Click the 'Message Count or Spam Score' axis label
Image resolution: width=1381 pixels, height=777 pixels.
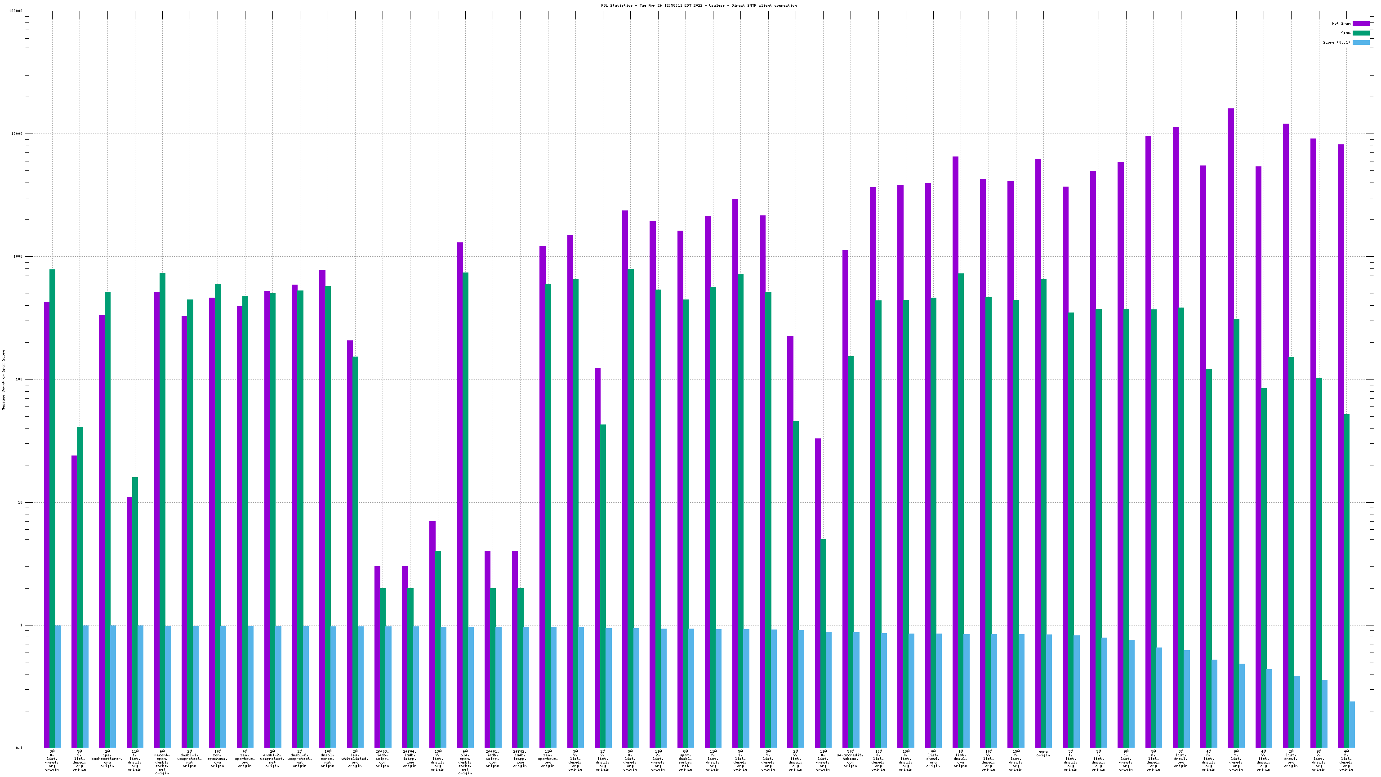coord(3,380)
